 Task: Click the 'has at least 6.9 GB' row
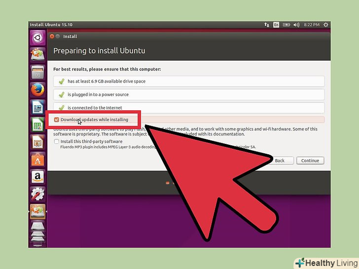coord(189,81)
